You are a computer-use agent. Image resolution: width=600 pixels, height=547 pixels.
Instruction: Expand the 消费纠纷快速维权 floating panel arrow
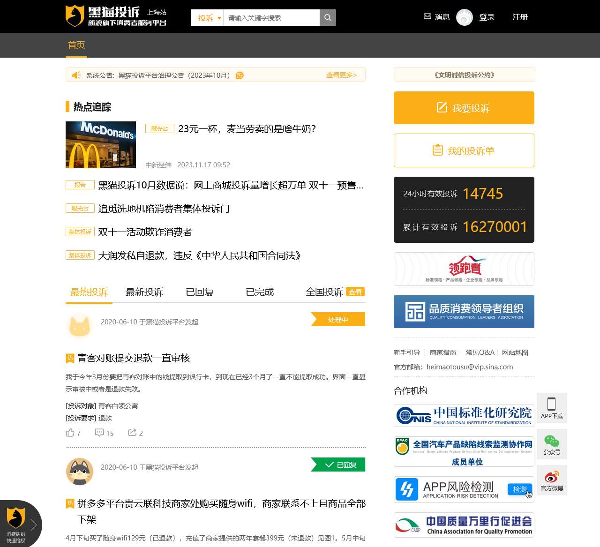pyautogui.click(x=33, y=525)
